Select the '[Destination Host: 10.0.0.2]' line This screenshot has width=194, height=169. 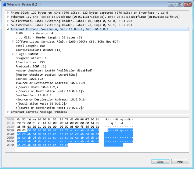[x=41, y=104]
